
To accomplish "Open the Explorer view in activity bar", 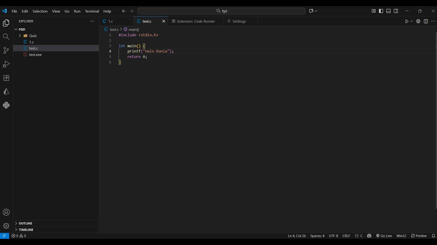I will pyautogui.click(x=6, y=23).
